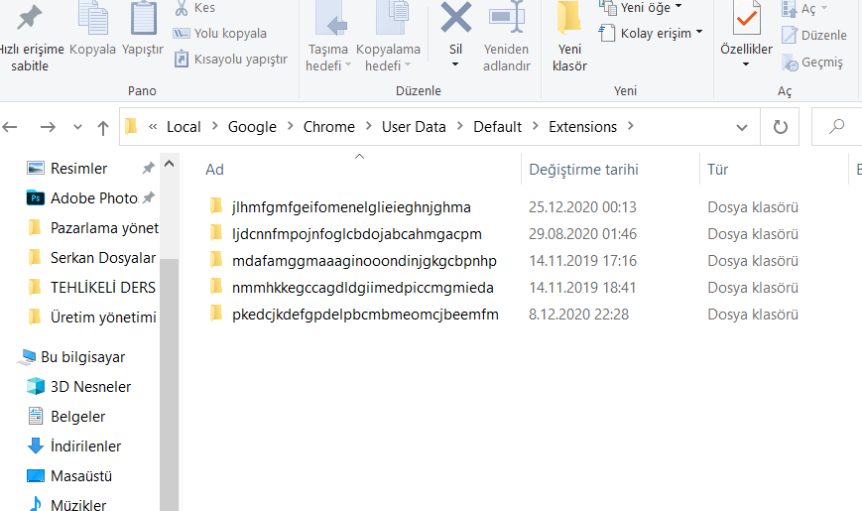
Task: Click the Kes scissors icon
Action: click(x=182, y=8)
